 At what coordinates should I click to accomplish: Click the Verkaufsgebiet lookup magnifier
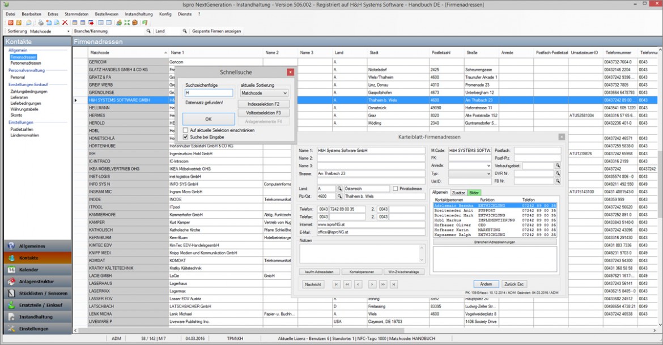pos(558,165)
